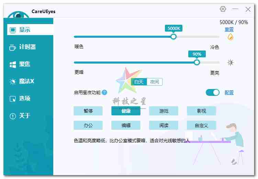The width and height of the screenshot is (258, 179).
Task: Choose the 游戏 game preset
Action: point(164,111)
